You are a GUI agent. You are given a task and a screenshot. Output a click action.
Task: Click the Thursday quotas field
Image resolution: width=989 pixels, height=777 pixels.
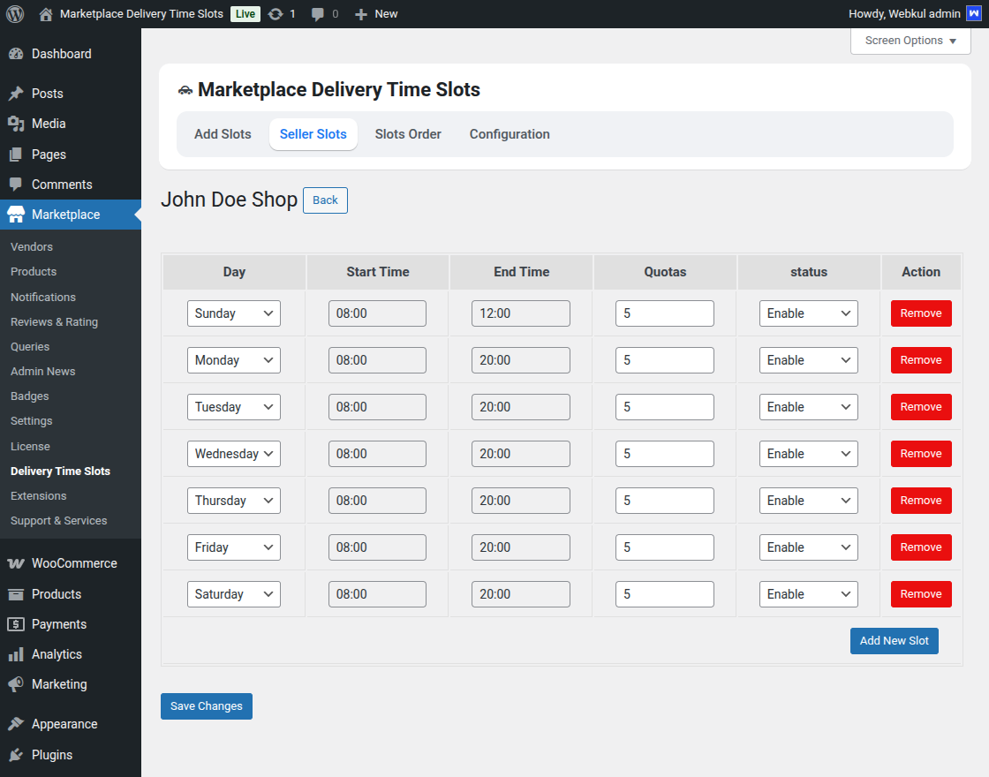coord(665,500)
